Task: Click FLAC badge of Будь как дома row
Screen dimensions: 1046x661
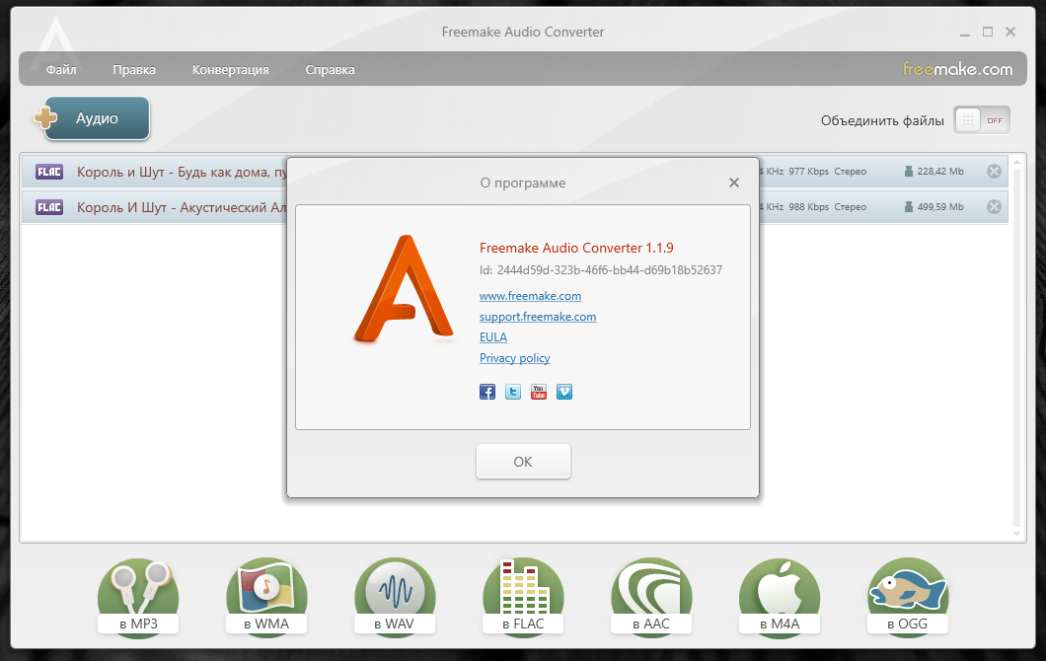Action: point(49,172)
